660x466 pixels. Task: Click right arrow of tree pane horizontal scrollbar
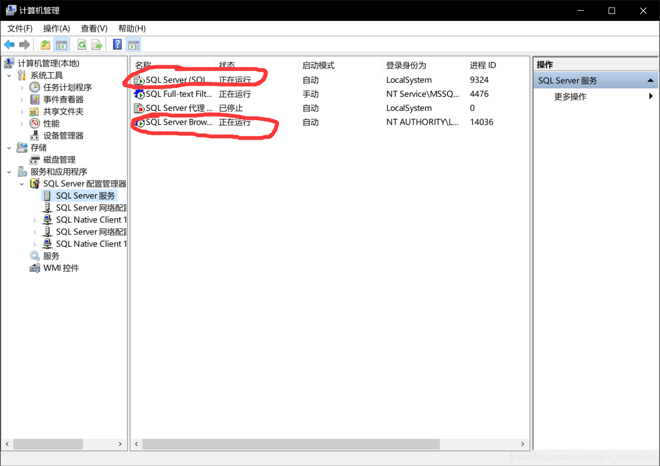[121, 444]
